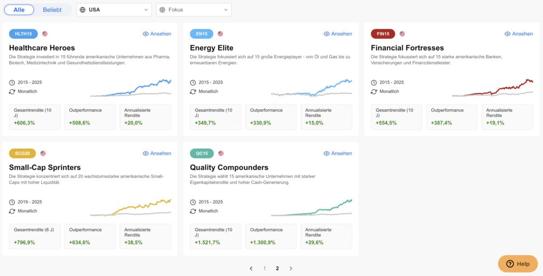The image size is (543, 276).
Task: Open the Fokus dropdown
Action: (x=194, y=10)
